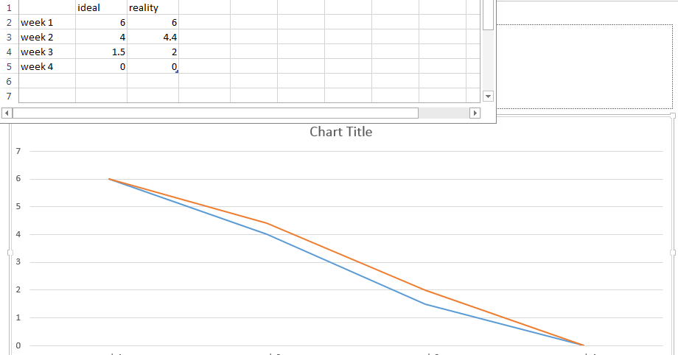Viewport: 678px width, 355px height.
Task: Click the scroll-right arrow of datasheet
Action: [x=475, y=113]
